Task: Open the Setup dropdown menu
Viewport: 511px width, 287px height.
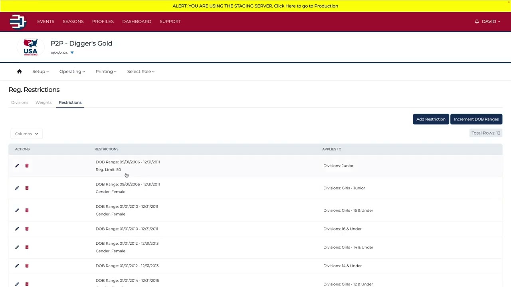Action: [x=40, y=71]
